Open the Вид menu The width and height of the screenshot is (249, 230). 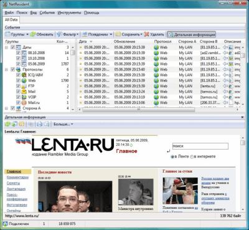point(34,12)
